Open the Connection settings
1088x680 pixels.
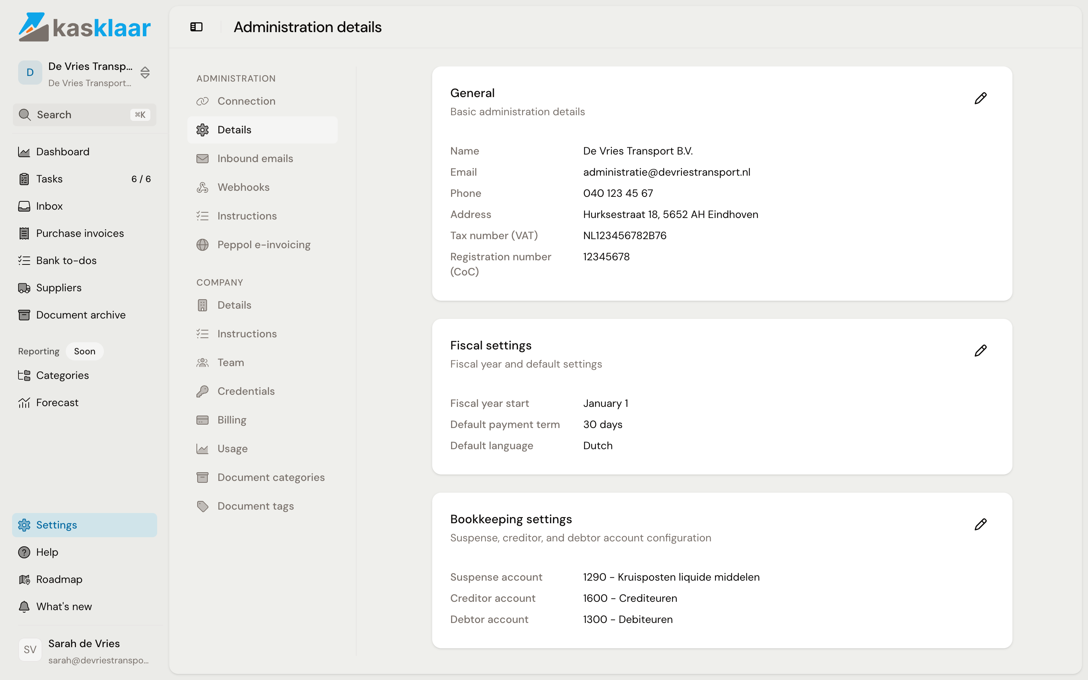coord(263,101)
